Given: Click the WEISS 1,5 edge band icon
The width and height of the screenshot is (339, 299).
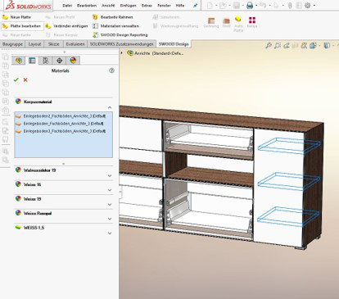Looking at the screenshot, I should tap(18, 228).
